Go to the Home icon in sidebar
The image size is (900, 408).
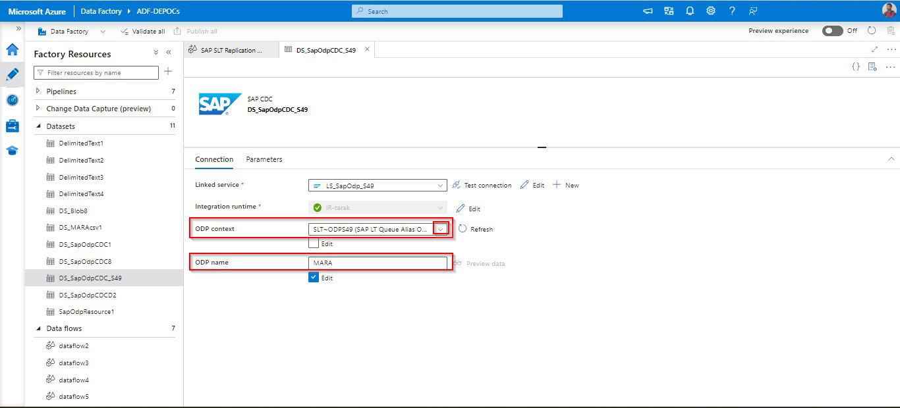point(12,49)
